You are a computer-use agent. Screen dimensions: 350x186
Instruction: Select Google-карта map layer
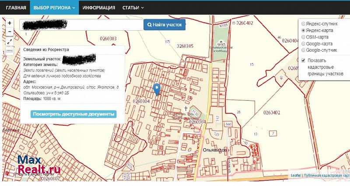point(302,44)
